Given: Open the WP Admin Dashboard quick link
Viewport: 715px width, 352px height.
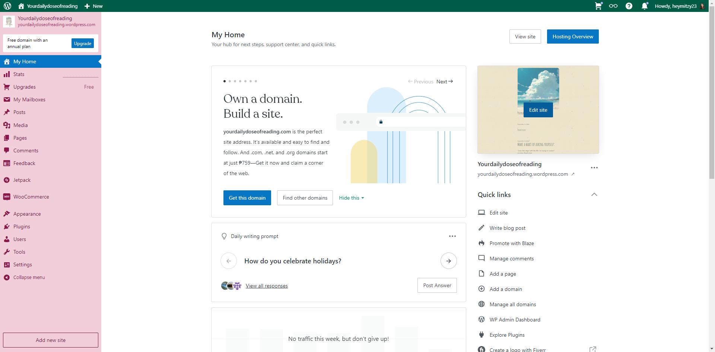Looking at the screenshot, I should tap(515, 320).
